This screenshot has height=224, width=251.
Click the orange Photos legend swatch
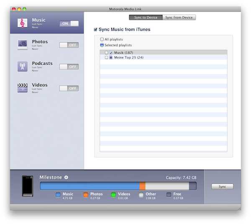click(x=86, y=195)
